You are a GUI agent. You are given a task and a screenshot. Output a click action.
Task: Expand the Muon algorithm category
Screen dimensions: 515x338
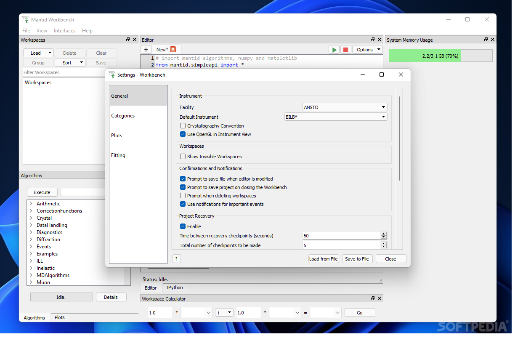click(x=31, y=282)
